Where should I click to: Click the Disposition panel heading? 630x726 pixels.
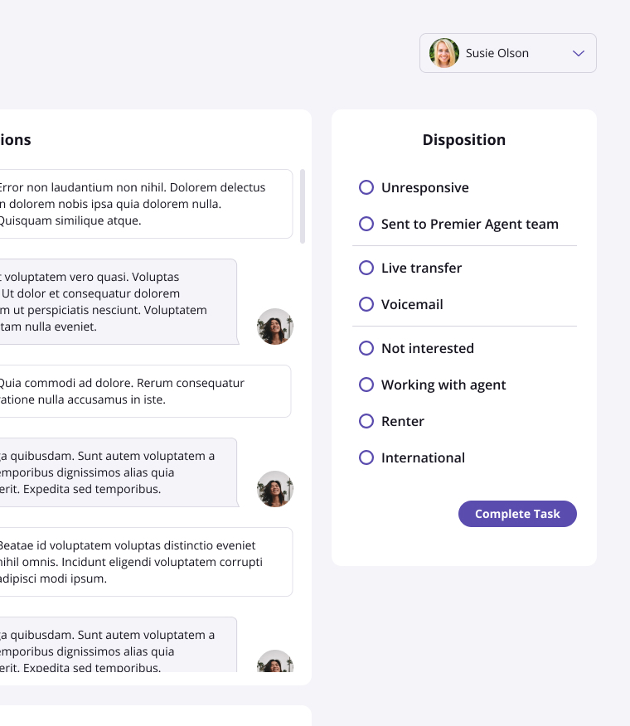tap(463, 140)
